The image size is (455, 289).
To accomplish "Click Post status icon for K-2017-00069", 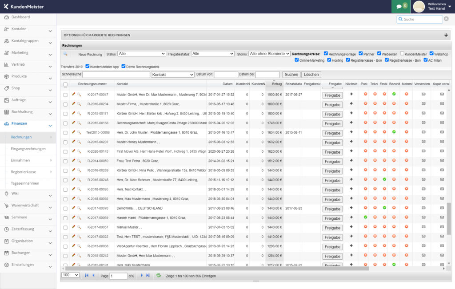I will point(365,217).
